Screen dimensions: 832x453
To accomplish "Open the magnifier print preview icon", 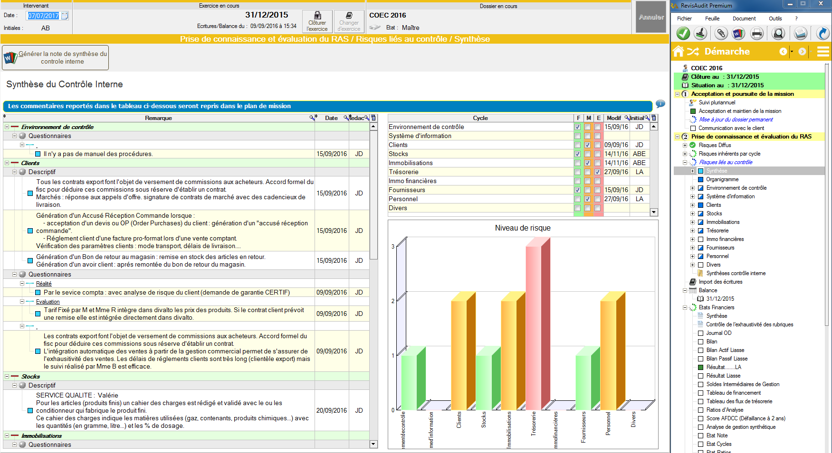I will coord(778,33).
